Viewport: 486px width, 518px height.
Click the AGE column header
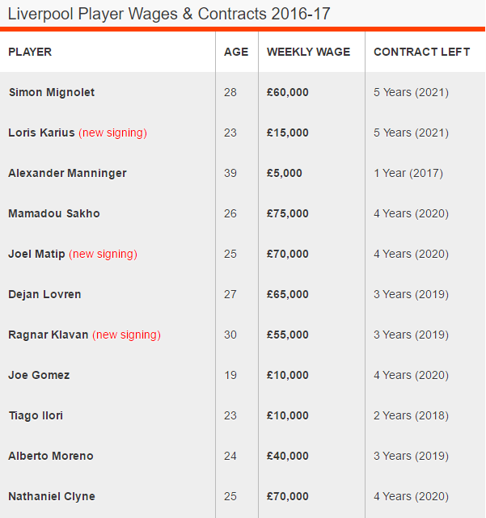(x=236, y=52)
